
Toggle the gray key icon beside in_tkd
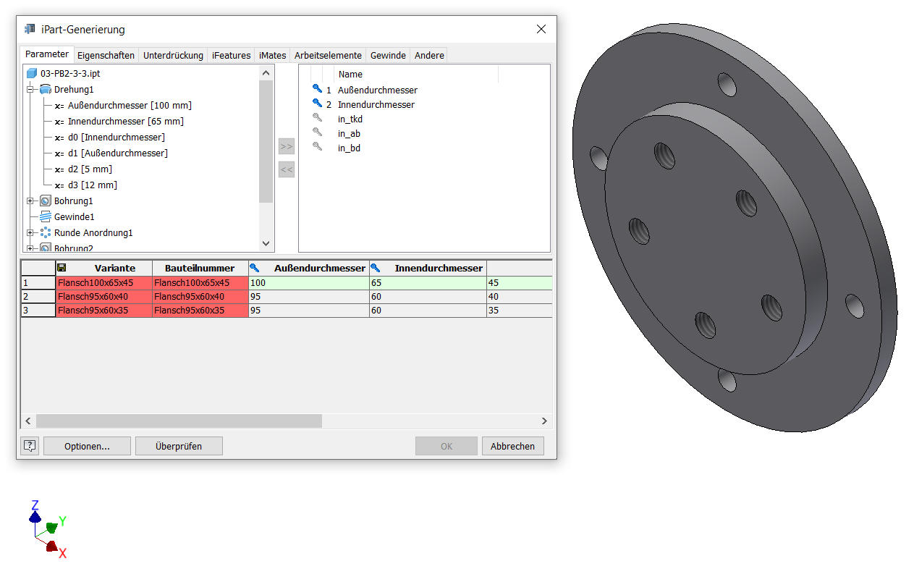coord(317,117)
